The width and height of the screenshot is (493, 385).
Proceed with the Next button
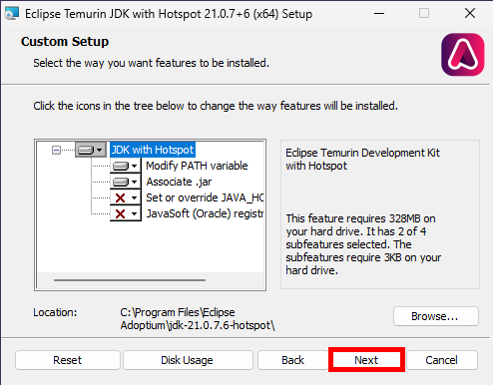point(366,360)
